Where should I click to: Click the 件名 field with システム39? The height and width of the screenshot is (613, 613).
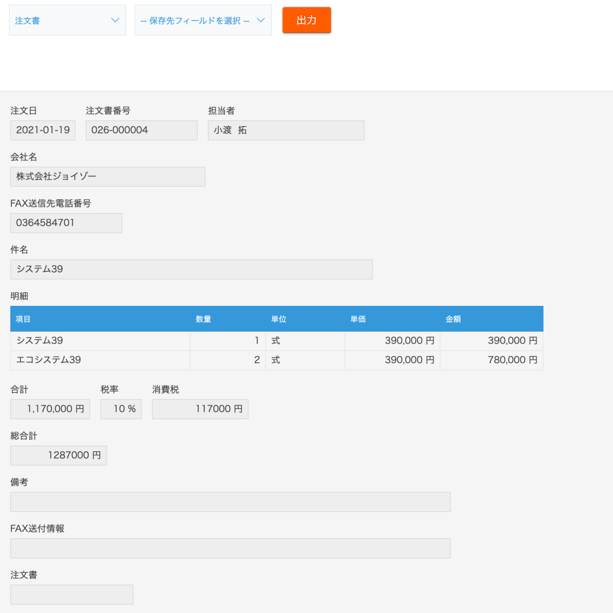click(x=192, y=269)
